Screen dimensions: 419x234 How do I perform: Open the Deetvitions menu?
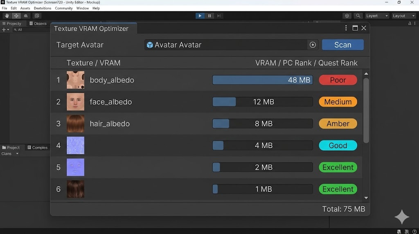coord(43,8)
